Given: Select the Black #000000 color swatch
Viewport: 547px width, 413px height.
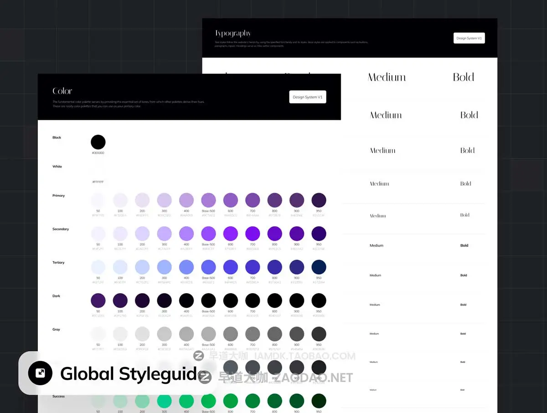Looking at the screenshot, I should tap(98, 142).
